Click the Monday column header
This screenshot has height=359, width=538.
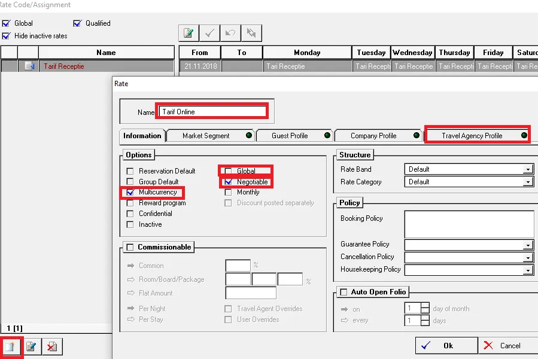307,53
